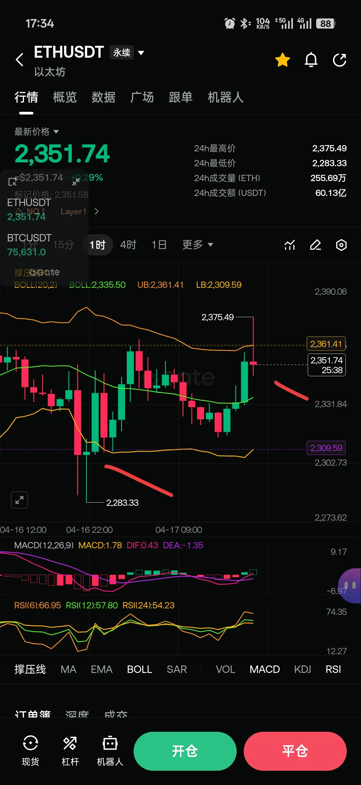Go back using the left arrow

point(20,59)
